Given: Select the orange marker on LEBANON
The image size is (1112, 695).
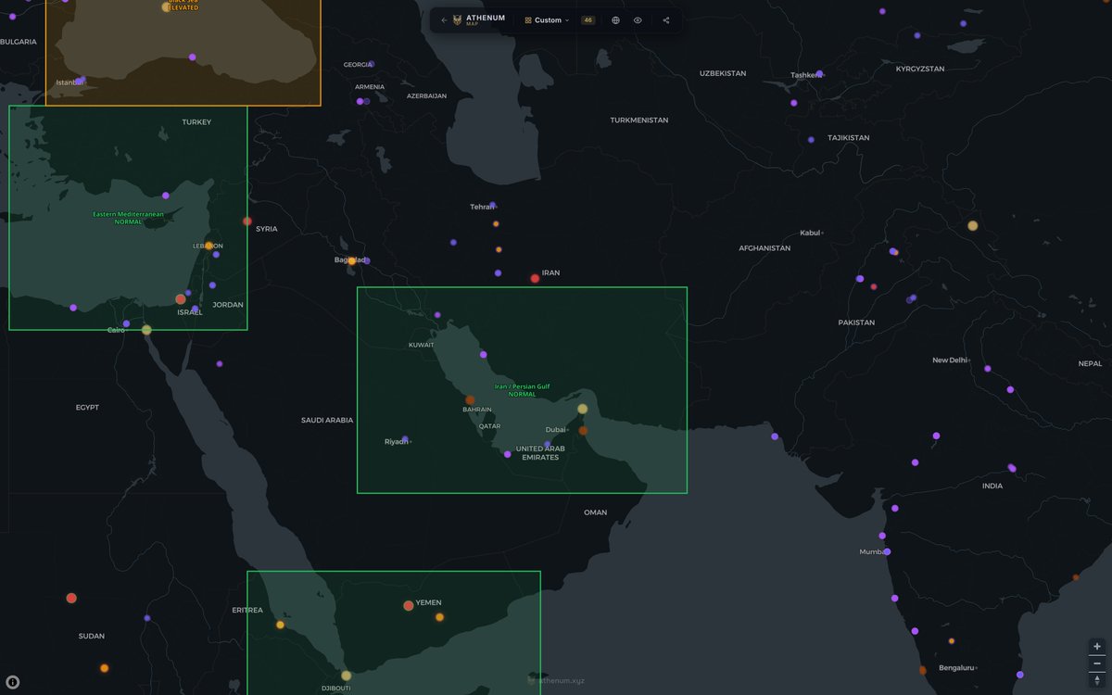Looking at the screenshot, I should [208, 246].
